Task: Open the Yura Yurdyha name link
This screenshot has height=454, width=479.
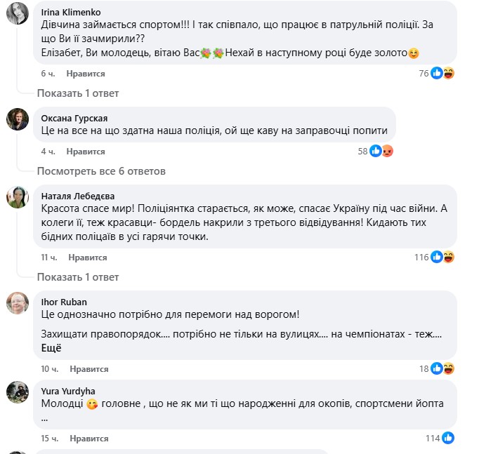Action: (68, 391)
